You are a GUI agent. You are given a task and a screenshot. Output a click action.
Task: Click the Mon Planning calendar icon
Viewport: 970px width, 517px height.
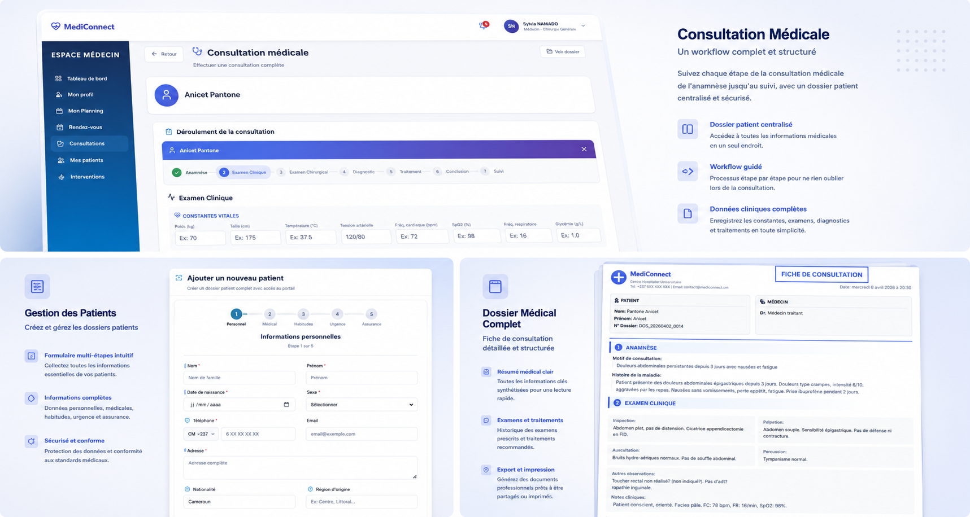pyautogui.click(x=59, y=111)
